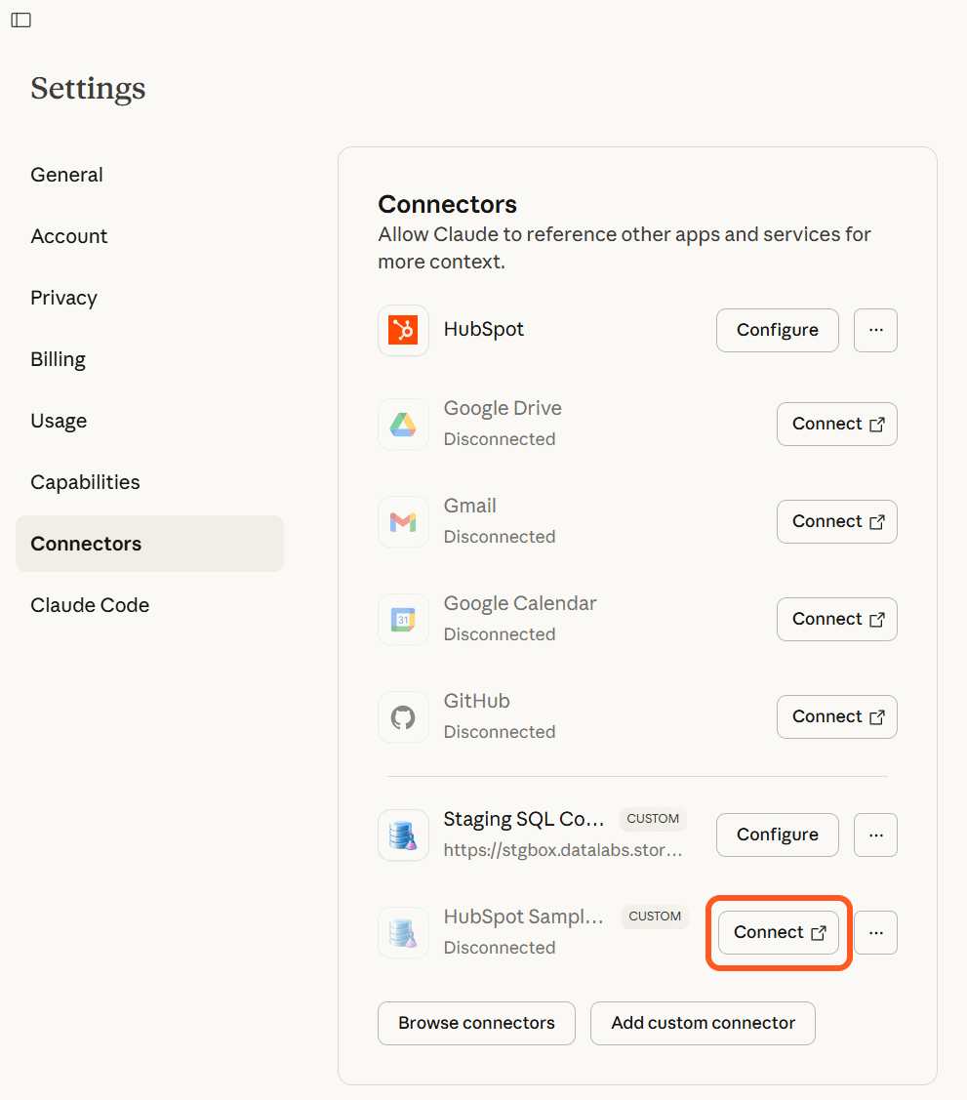This screenshot has height=1100, width=967.
Task: Open the Billing settings page
Action: tap(58, 359)
